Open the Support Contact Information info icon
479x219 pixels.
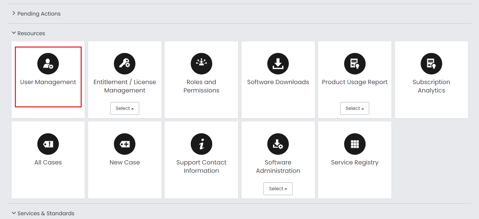[201, 144]
